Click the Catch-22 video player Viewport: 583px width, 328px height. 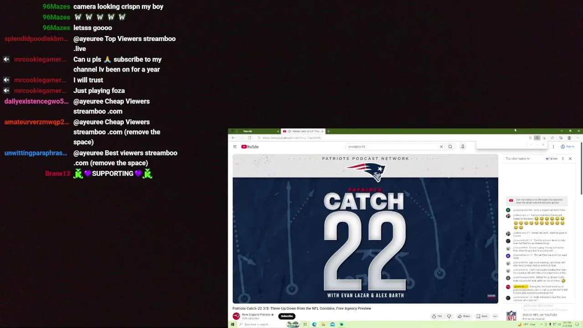(365, 229)
